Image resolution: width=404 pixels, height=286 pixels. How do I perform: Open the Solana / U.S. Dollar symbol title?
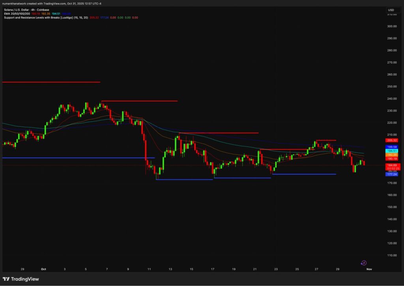click(26, 10)
